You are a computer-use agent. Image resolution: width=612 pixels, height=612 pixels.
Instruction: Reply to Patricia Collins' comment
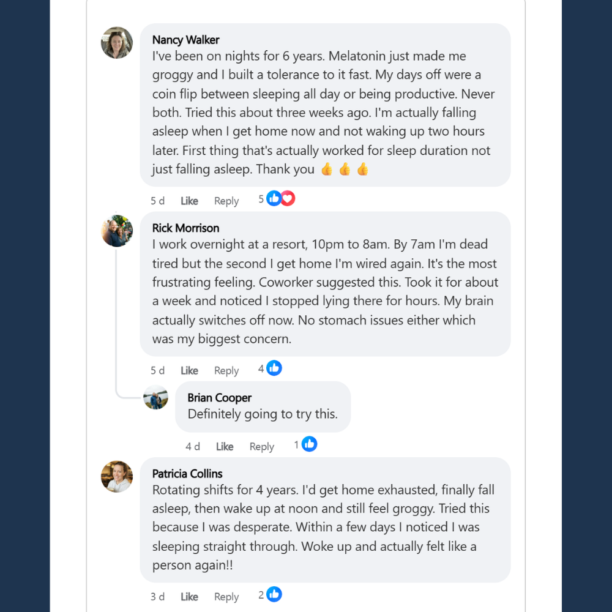[226, 597]
